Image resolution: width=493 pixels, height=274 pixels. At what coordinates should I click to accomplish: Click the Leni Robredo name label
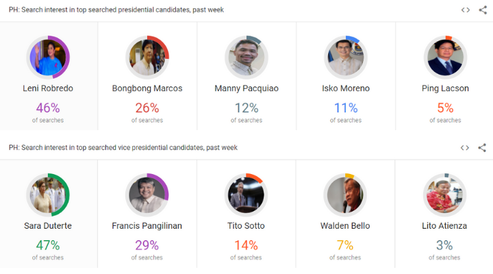pyautogui.click(x=48, y=88)
